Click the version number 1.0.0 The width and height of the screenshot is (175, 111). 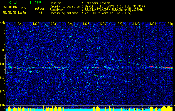tap(38, 2)
